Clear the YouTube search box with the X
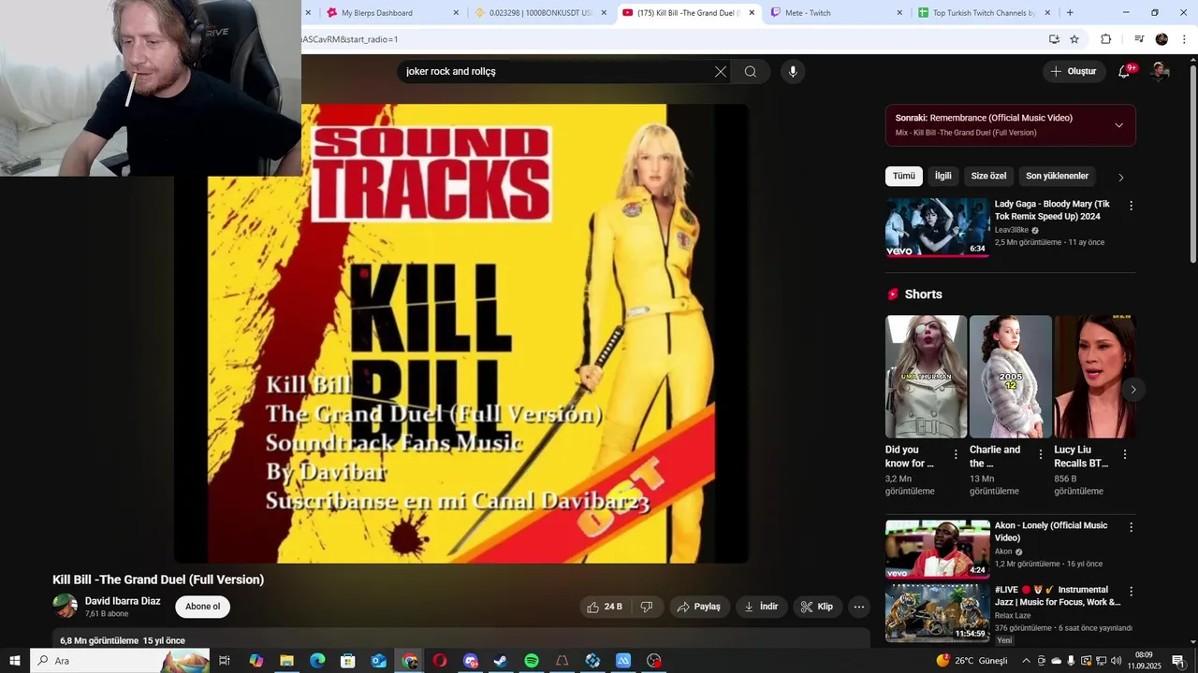The height and width of the screenshot is (673, 1198). point(721,72)
